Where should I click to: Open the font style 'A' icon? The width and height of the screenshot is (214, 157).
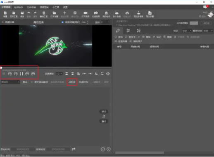click(x=96, y=74)
